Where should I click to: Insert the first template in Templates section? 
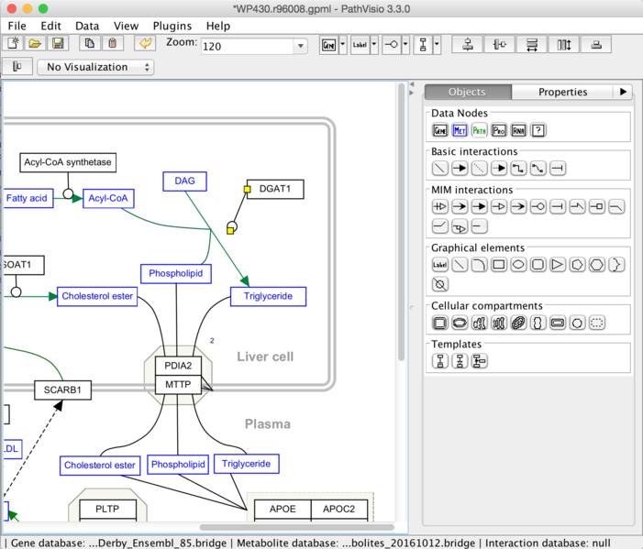point(439,361)
